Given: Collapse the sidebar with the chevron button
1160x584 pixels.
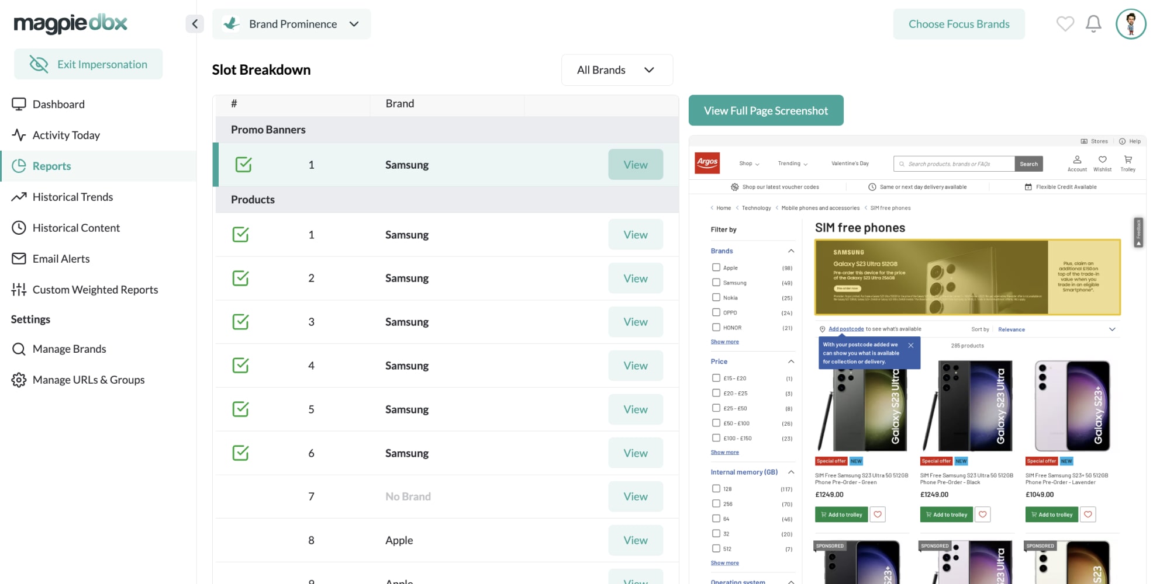Looking at the screenshot, I should 195,24.
